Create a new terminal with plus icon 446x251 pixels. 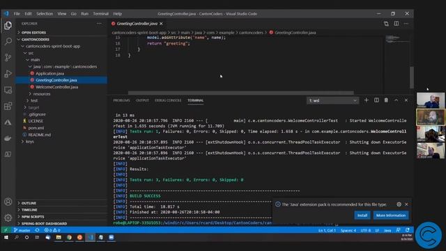pos(367,100)
